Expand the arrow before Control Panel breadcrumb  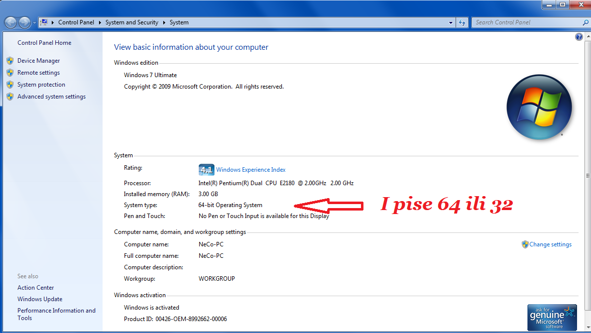pos(53,22)
